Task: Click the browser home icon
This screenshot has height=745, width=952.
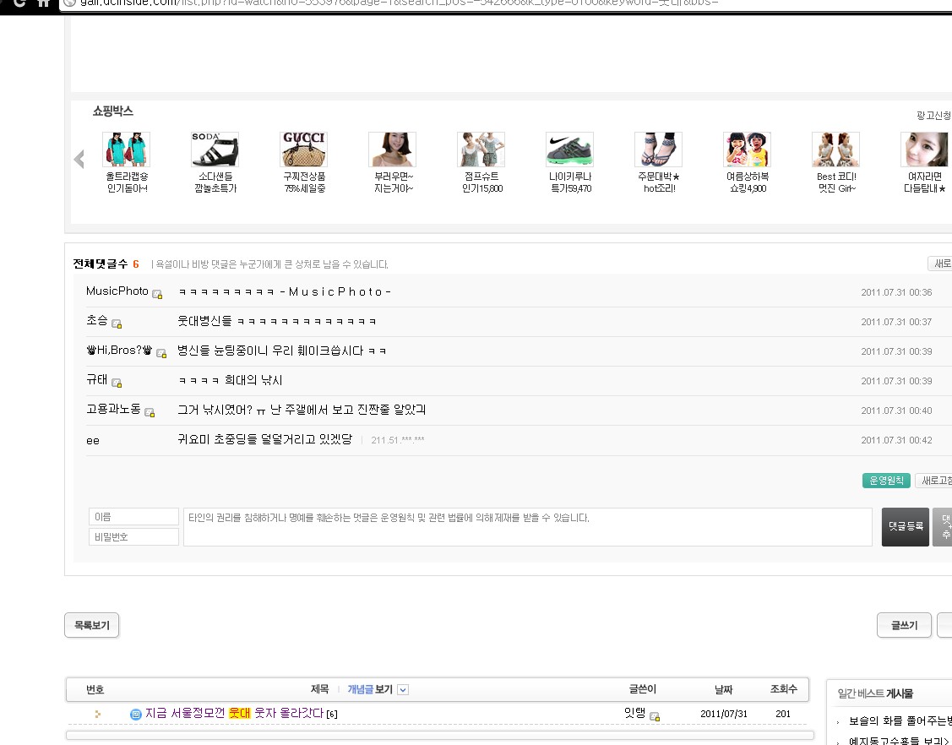Action: point(44,3)
